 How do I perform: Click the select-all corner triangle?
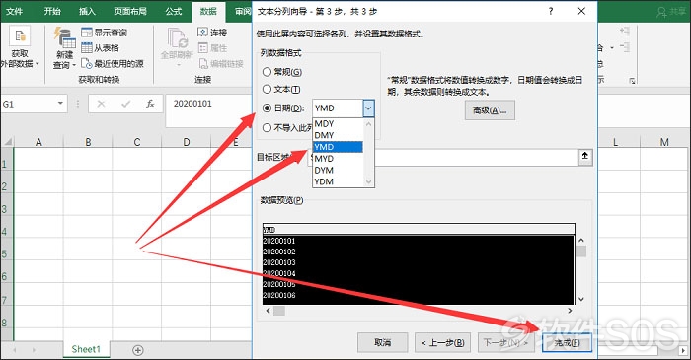8,142
